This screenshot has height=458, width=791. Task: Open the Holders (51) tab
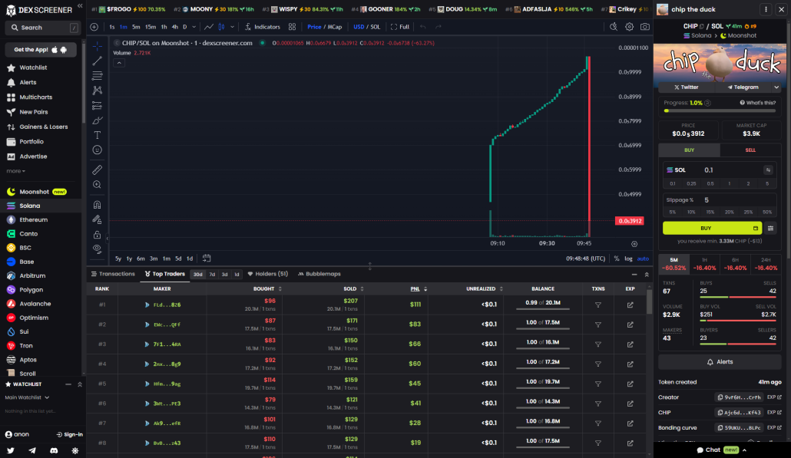click(x=270, y=273)
